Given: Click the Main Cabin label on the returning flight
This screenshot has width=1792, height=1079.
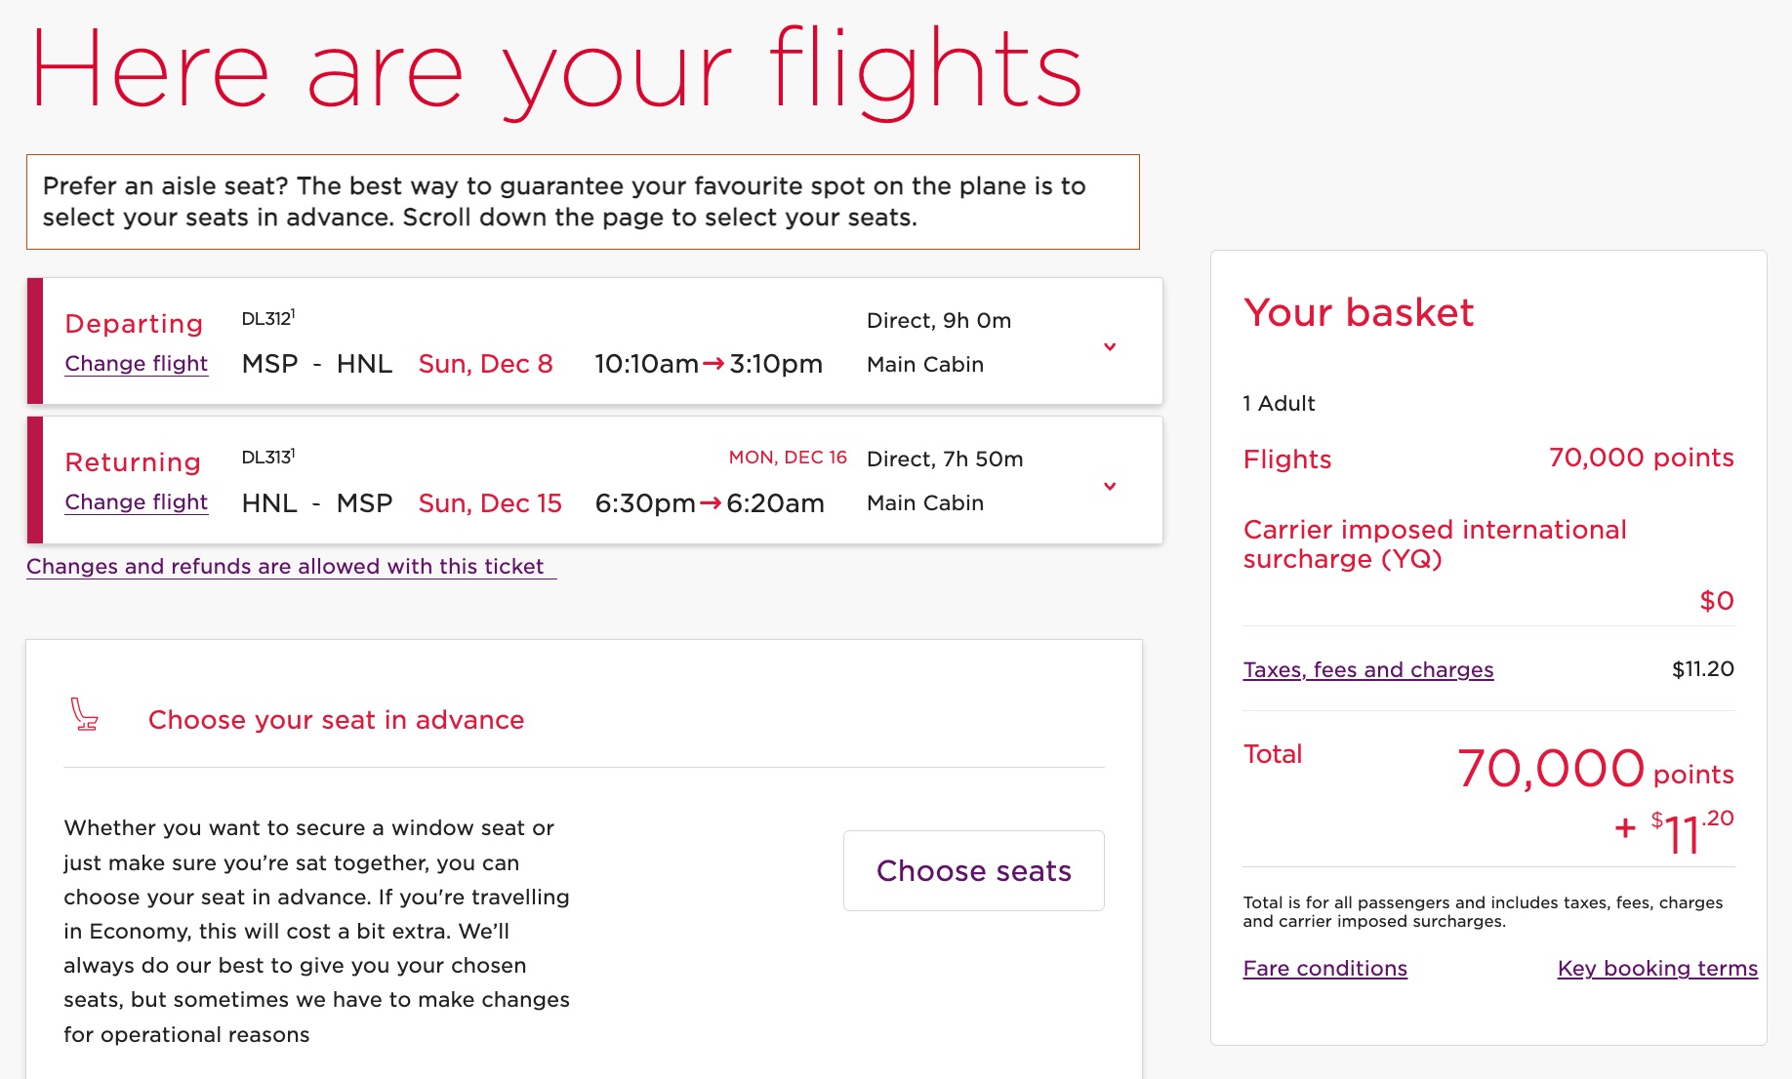Looking at the screenshot, I should click(x=924, y=501).
